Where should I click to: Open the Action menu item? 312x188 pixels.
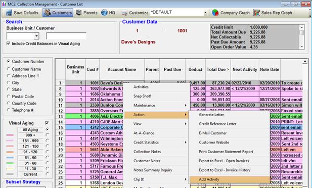tap(156, 115)
